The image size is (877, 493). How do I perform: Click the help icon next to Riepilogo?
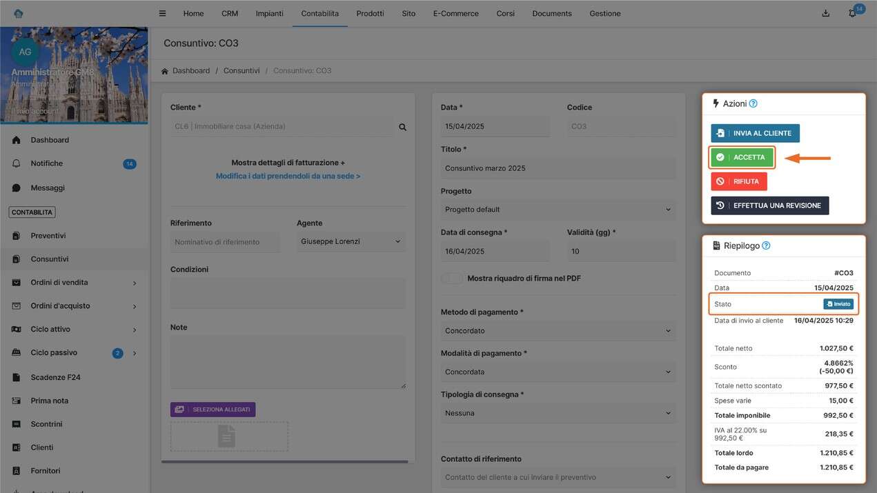click(x=766, y=245)
